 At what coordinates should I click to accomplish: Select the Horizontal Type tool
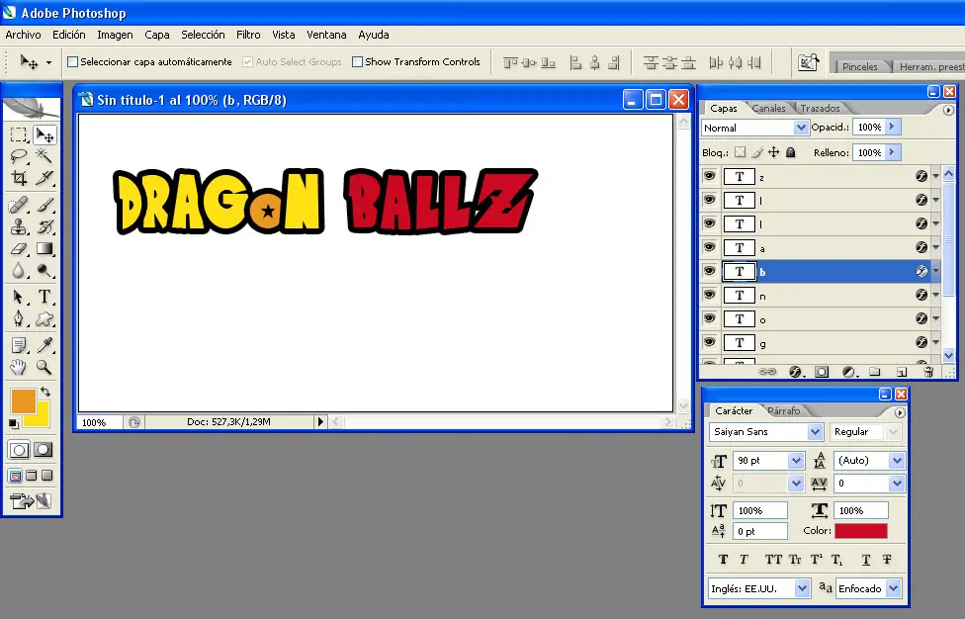pos(44,297)
